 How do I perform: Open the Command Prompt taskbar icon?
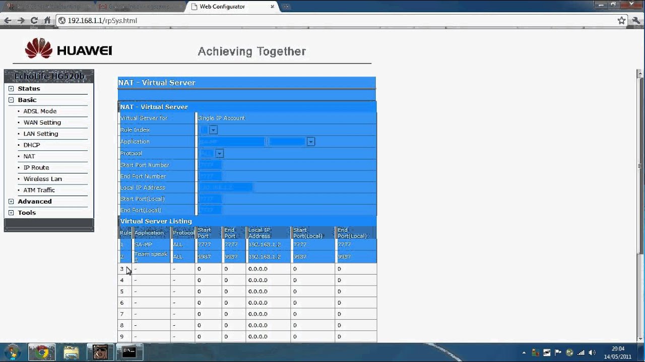[x=130, y=352]
